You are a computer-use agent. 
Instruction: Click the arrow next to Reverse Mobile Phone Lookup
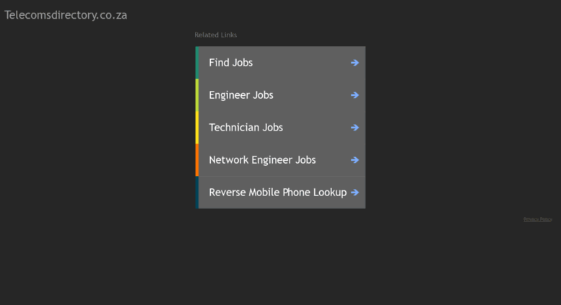point(355,193)
